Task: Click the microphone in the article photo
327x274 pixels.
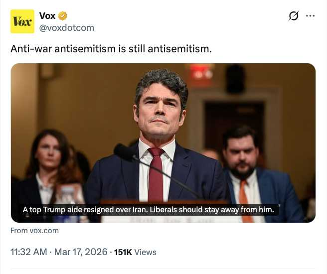Action: pyautogui.click(x=125, y=152)
